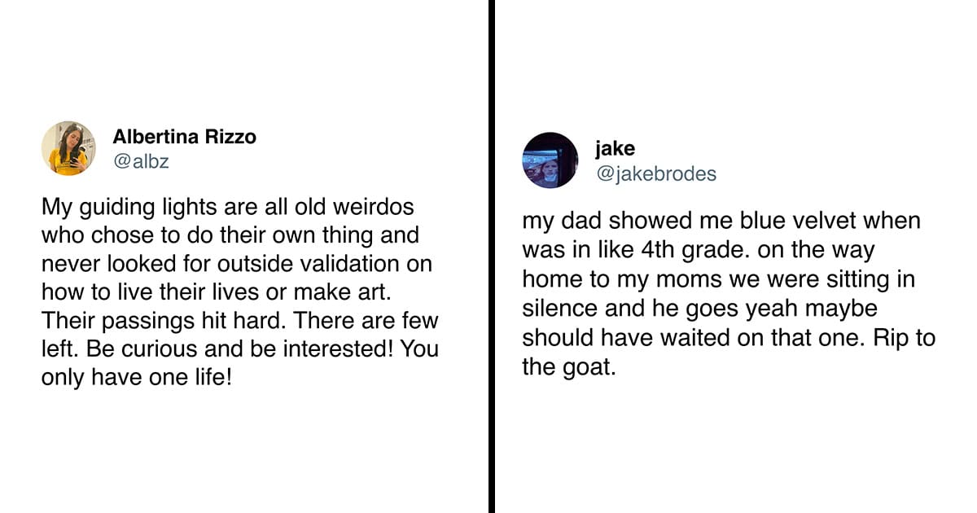The height and width of the screenshot is (513, 977).
Task: Open the @jakebrodes handle link
Action: pos(656,173)
